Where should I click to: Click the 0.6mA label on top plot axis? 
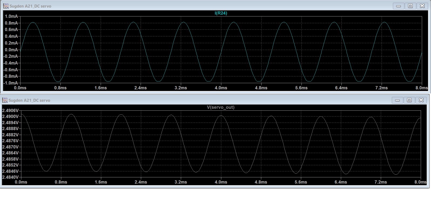pyautogui.click(x=11, y=30)
